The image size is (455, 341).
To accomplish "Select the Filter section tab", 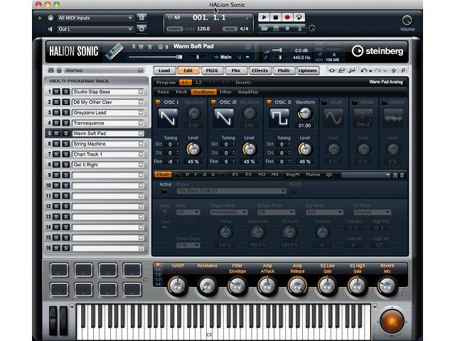I will click(225, 92).
